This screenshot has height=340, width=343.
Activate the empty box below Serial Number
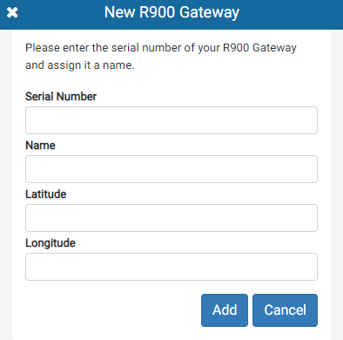pos(171,120)
